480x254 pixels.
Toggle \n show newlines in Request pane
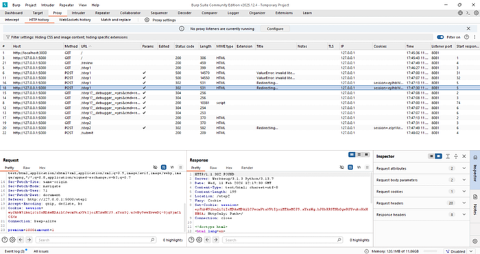pyautogui.click(x=172, y=167)
